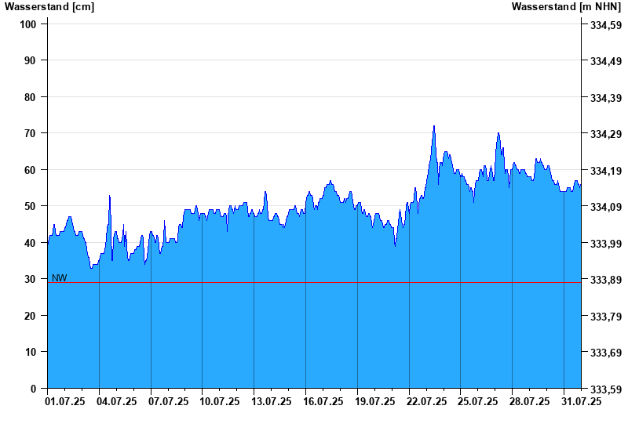The width and height of the screenshot is (628, 431).
Task: Click the 07.07.25 date label
Action: pyautogui.click(x=168, y=401)
